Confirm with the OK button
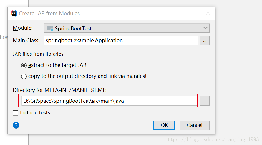 (x=164, y=125)
